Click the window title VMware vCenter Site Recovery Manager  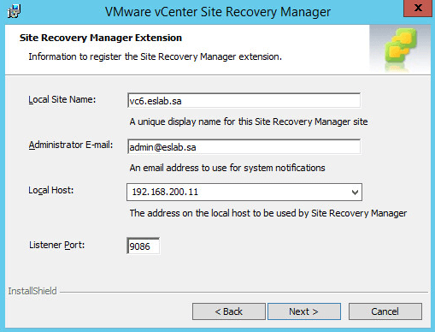[x=218, y=12]
